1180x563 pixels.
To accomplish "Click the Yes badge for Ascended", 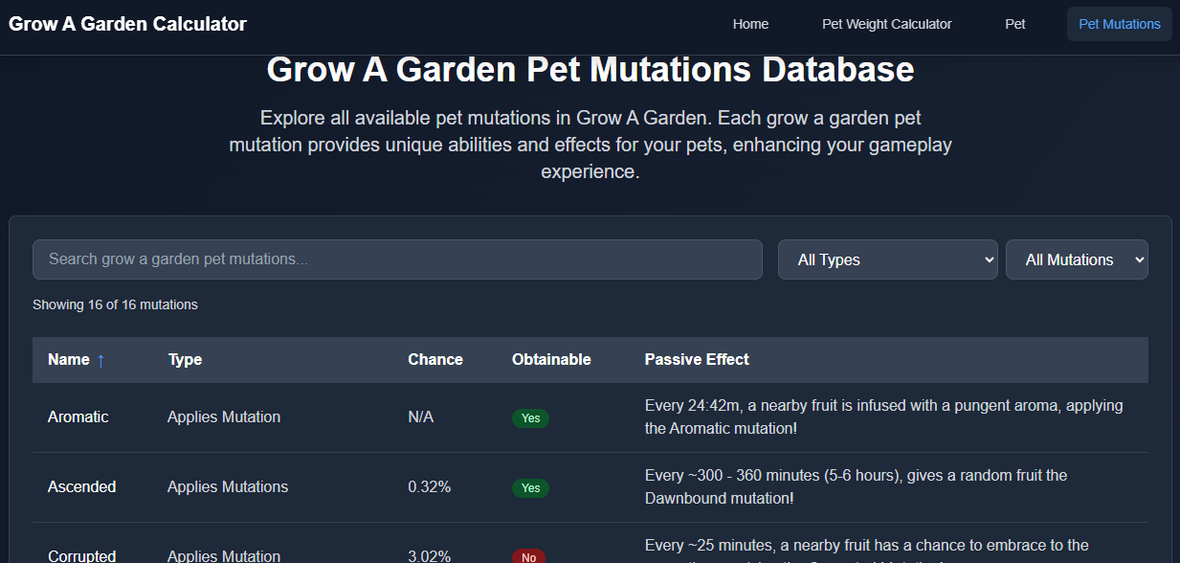I will pyautogui.click(x=530, y=487).
